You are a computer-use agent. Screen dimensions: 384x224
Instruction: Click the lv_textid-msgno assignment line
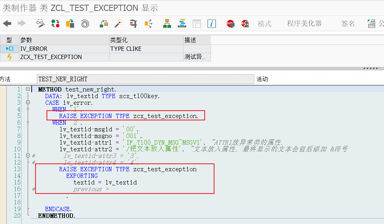click(101, 136)
